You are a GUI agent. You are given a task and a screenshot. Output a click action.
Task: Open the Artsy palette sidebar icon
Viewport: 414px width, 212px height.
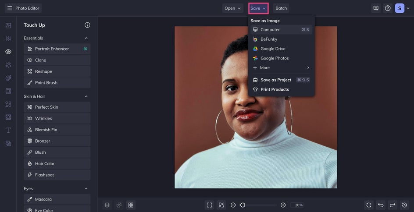(x=8, y=78)
